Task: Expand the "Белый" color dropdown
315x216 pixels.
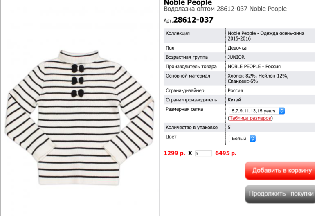Action: 242,138
